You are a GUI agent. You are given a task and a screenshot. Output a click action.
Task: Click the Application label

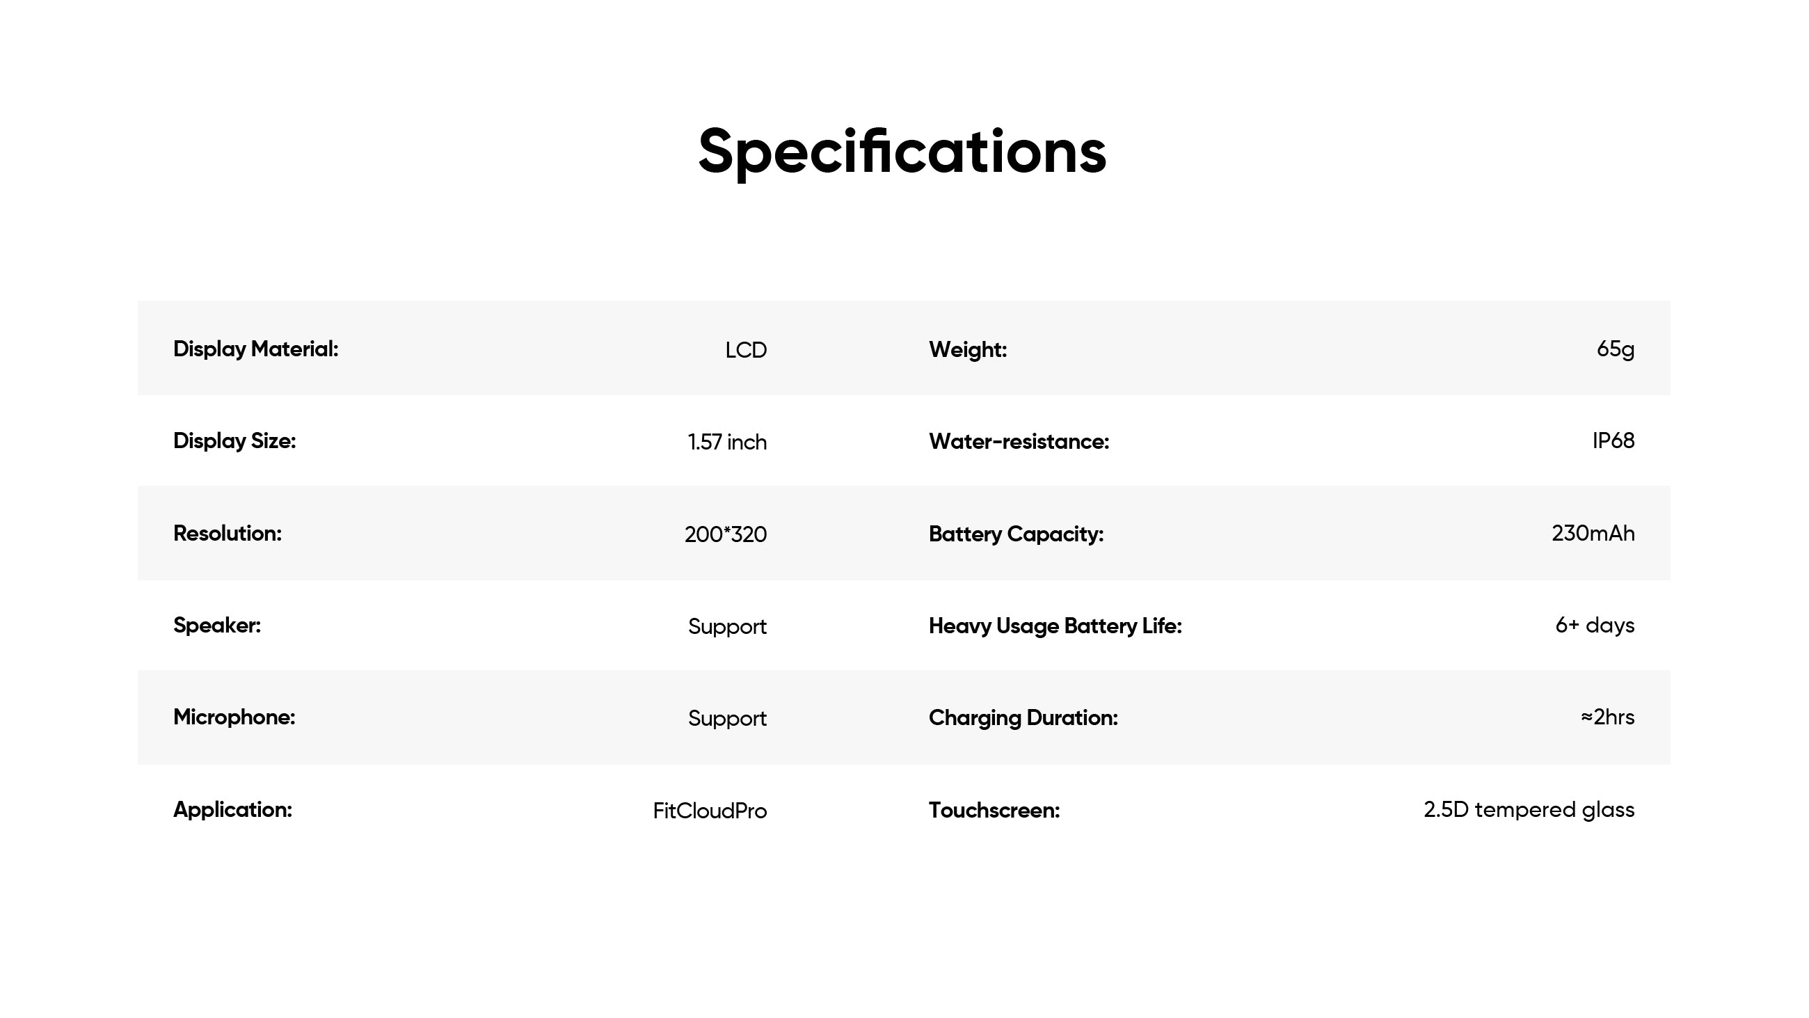[232, 810]
